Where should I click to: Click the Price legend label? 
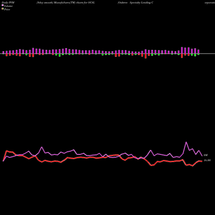tap(7, 9)
